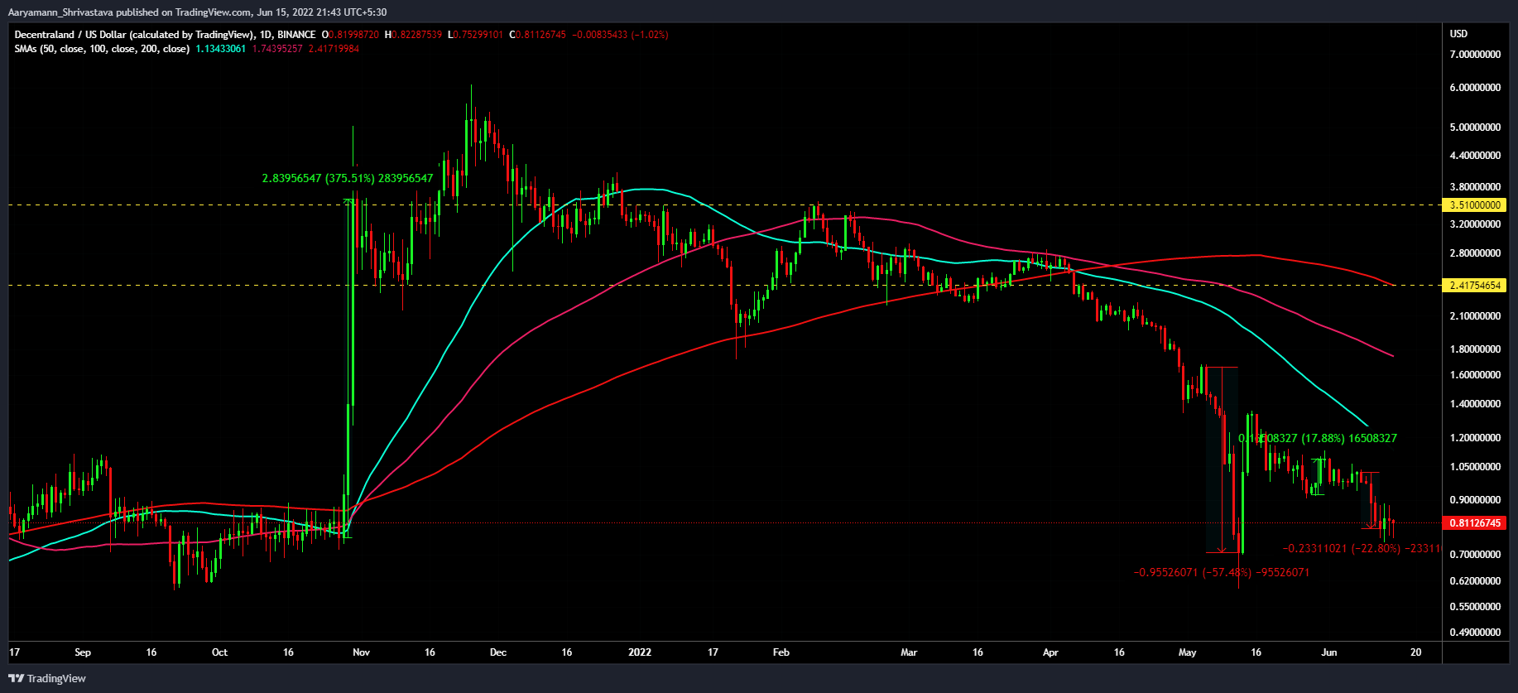Viewport: 1518px width, 693px height.
Task: Click the -57.48% drop measurement label
Action: pos(1222,572)
